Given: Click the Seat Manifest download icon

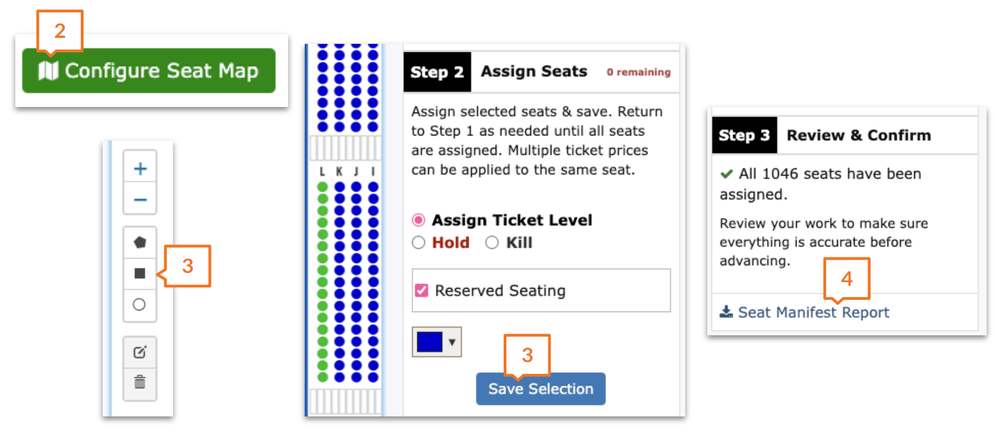Looking at the screenshot, I should pyautogui.click(x=726, y=312).
